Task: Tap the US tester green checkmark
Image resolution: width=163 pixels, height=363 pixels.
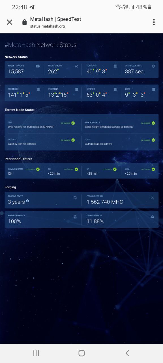Action: click(115, 169)
